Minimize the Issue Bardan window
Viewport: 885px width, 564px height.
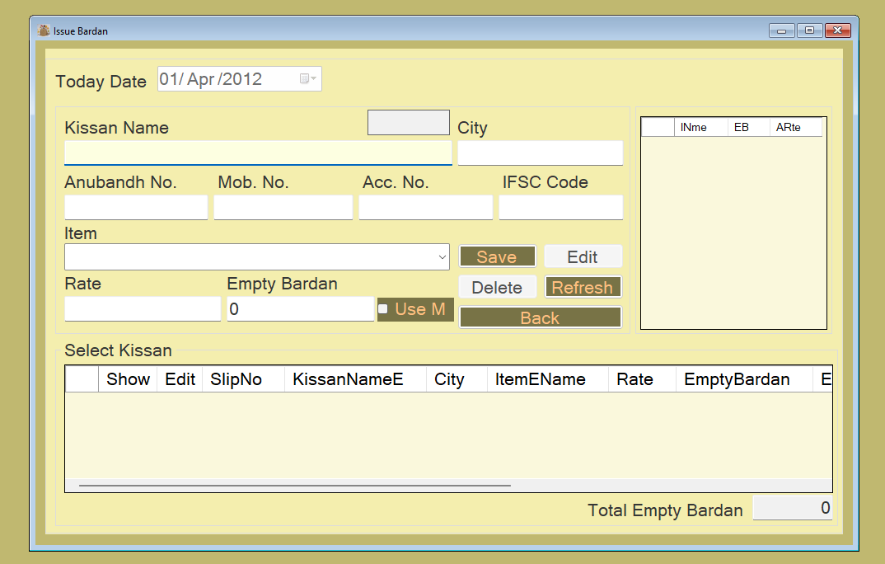click(x=782, y=31)
